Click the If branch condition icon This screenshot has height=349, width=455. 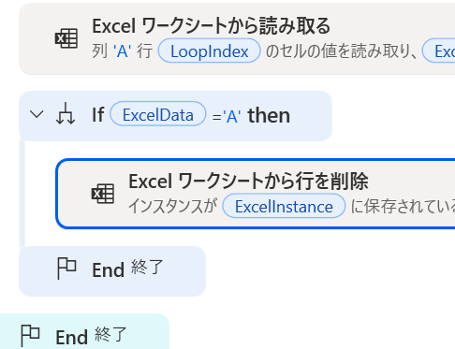pos(66,113)
